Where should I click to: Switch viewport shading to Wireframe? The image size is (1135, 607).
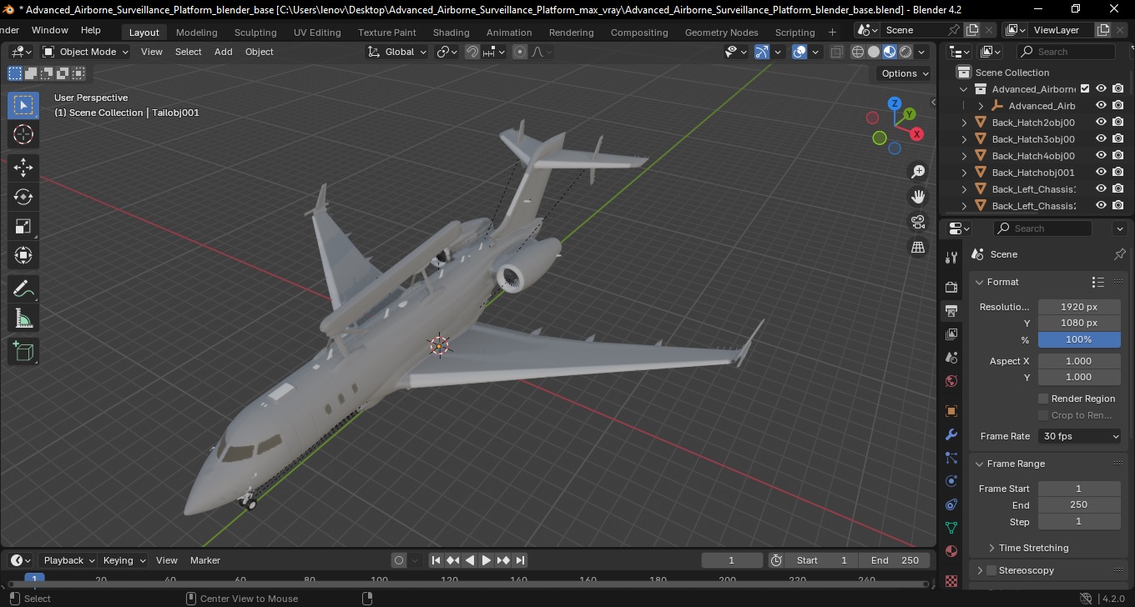(x=858, y=52)
